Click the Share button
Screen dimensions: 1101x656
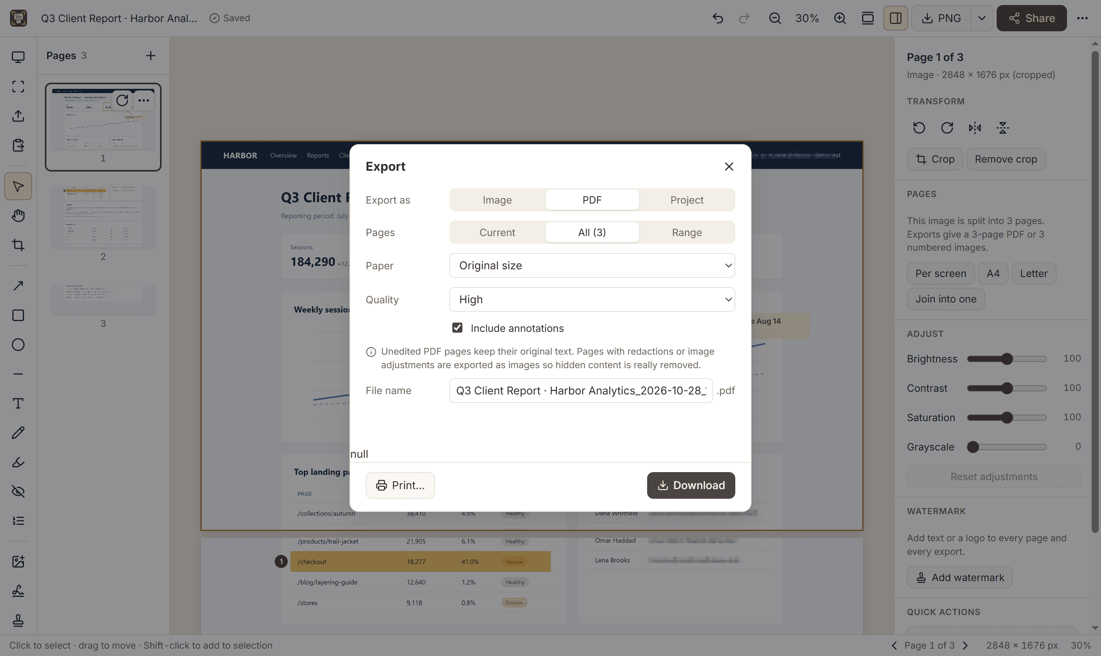(1031, 18)
